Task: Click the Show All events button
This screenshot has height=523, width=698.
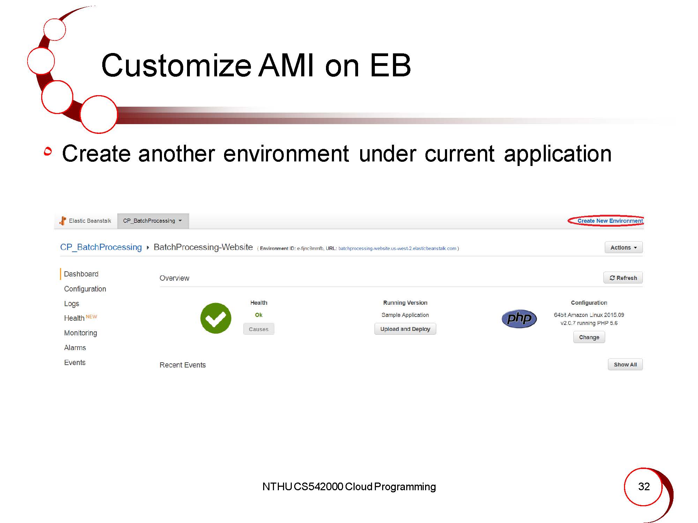Action: 625,365
